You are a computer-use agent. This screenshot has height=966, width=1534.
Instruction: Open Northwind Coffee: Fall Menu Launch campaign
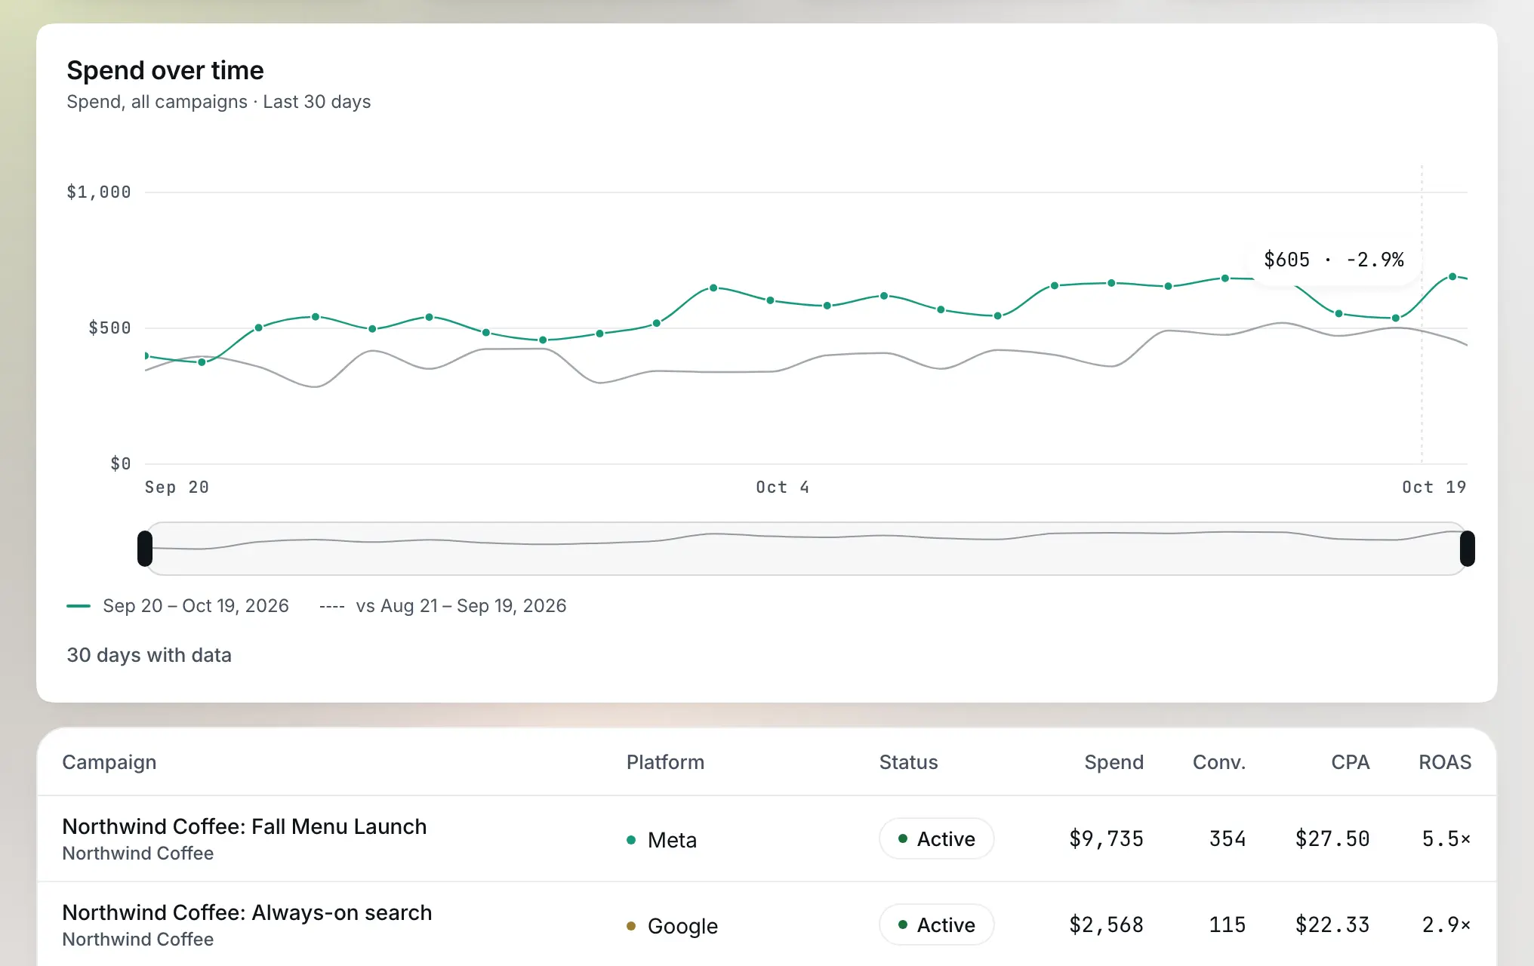pos(244,826)
